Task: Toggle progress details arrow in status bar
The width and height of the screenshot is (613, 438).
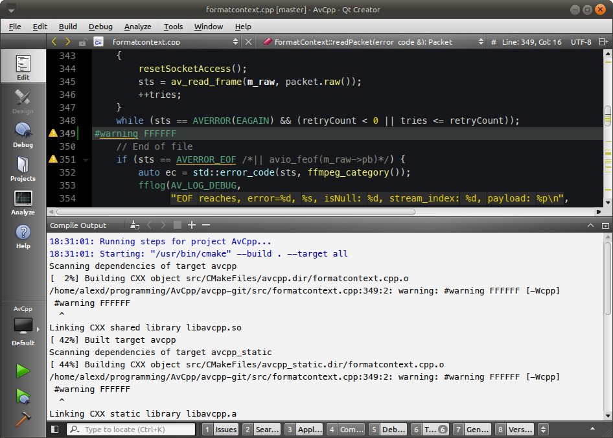Action: click(x=593, y=429)
